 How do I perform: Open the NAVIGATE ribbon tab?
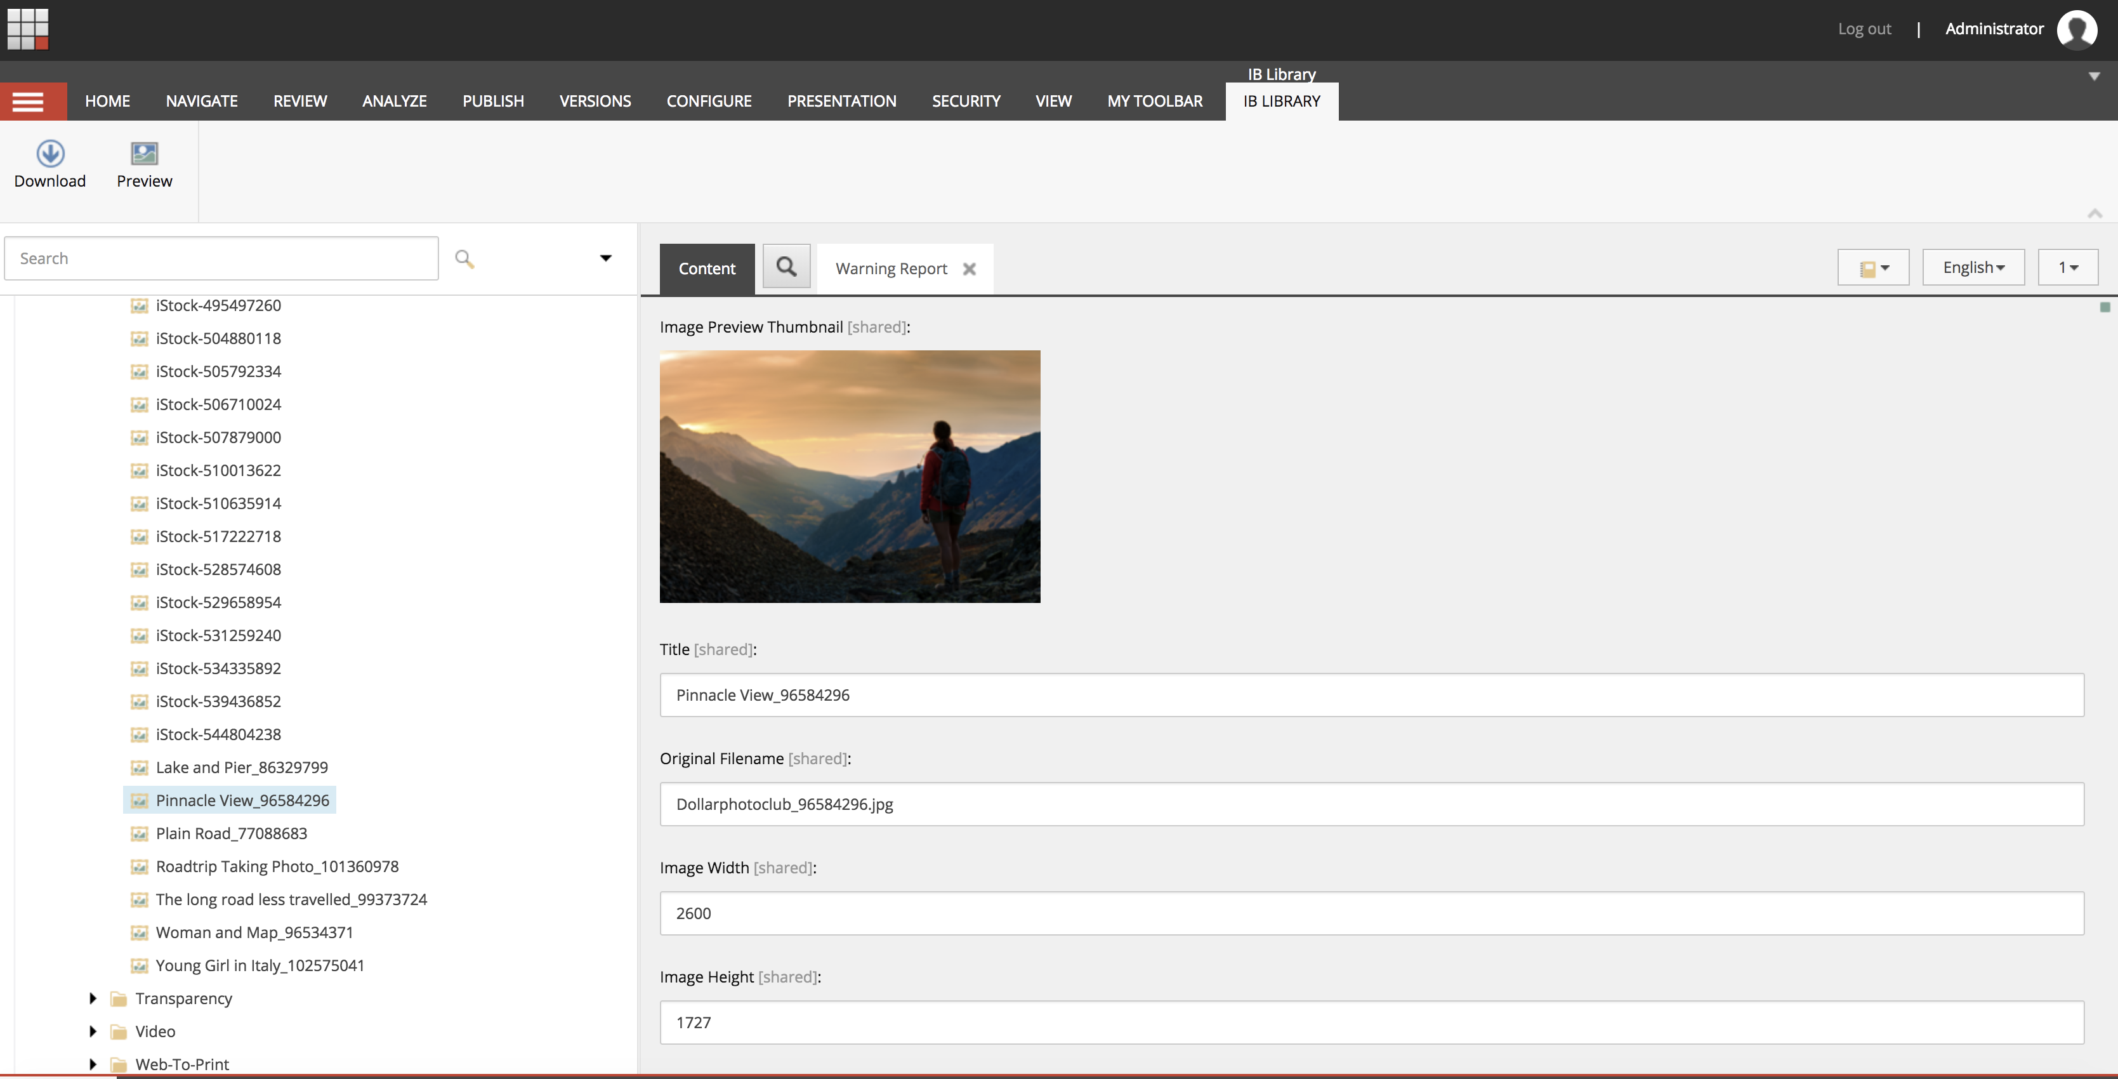[201, 101]
